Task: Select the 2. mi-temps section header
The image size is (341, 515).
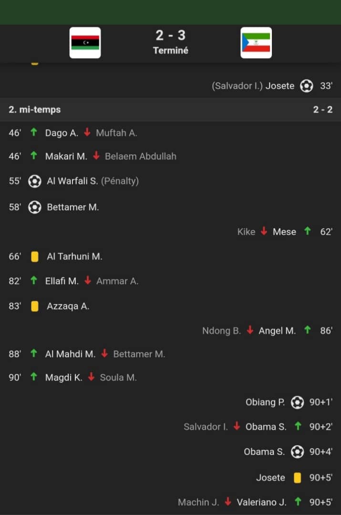Action: (171, 109)
